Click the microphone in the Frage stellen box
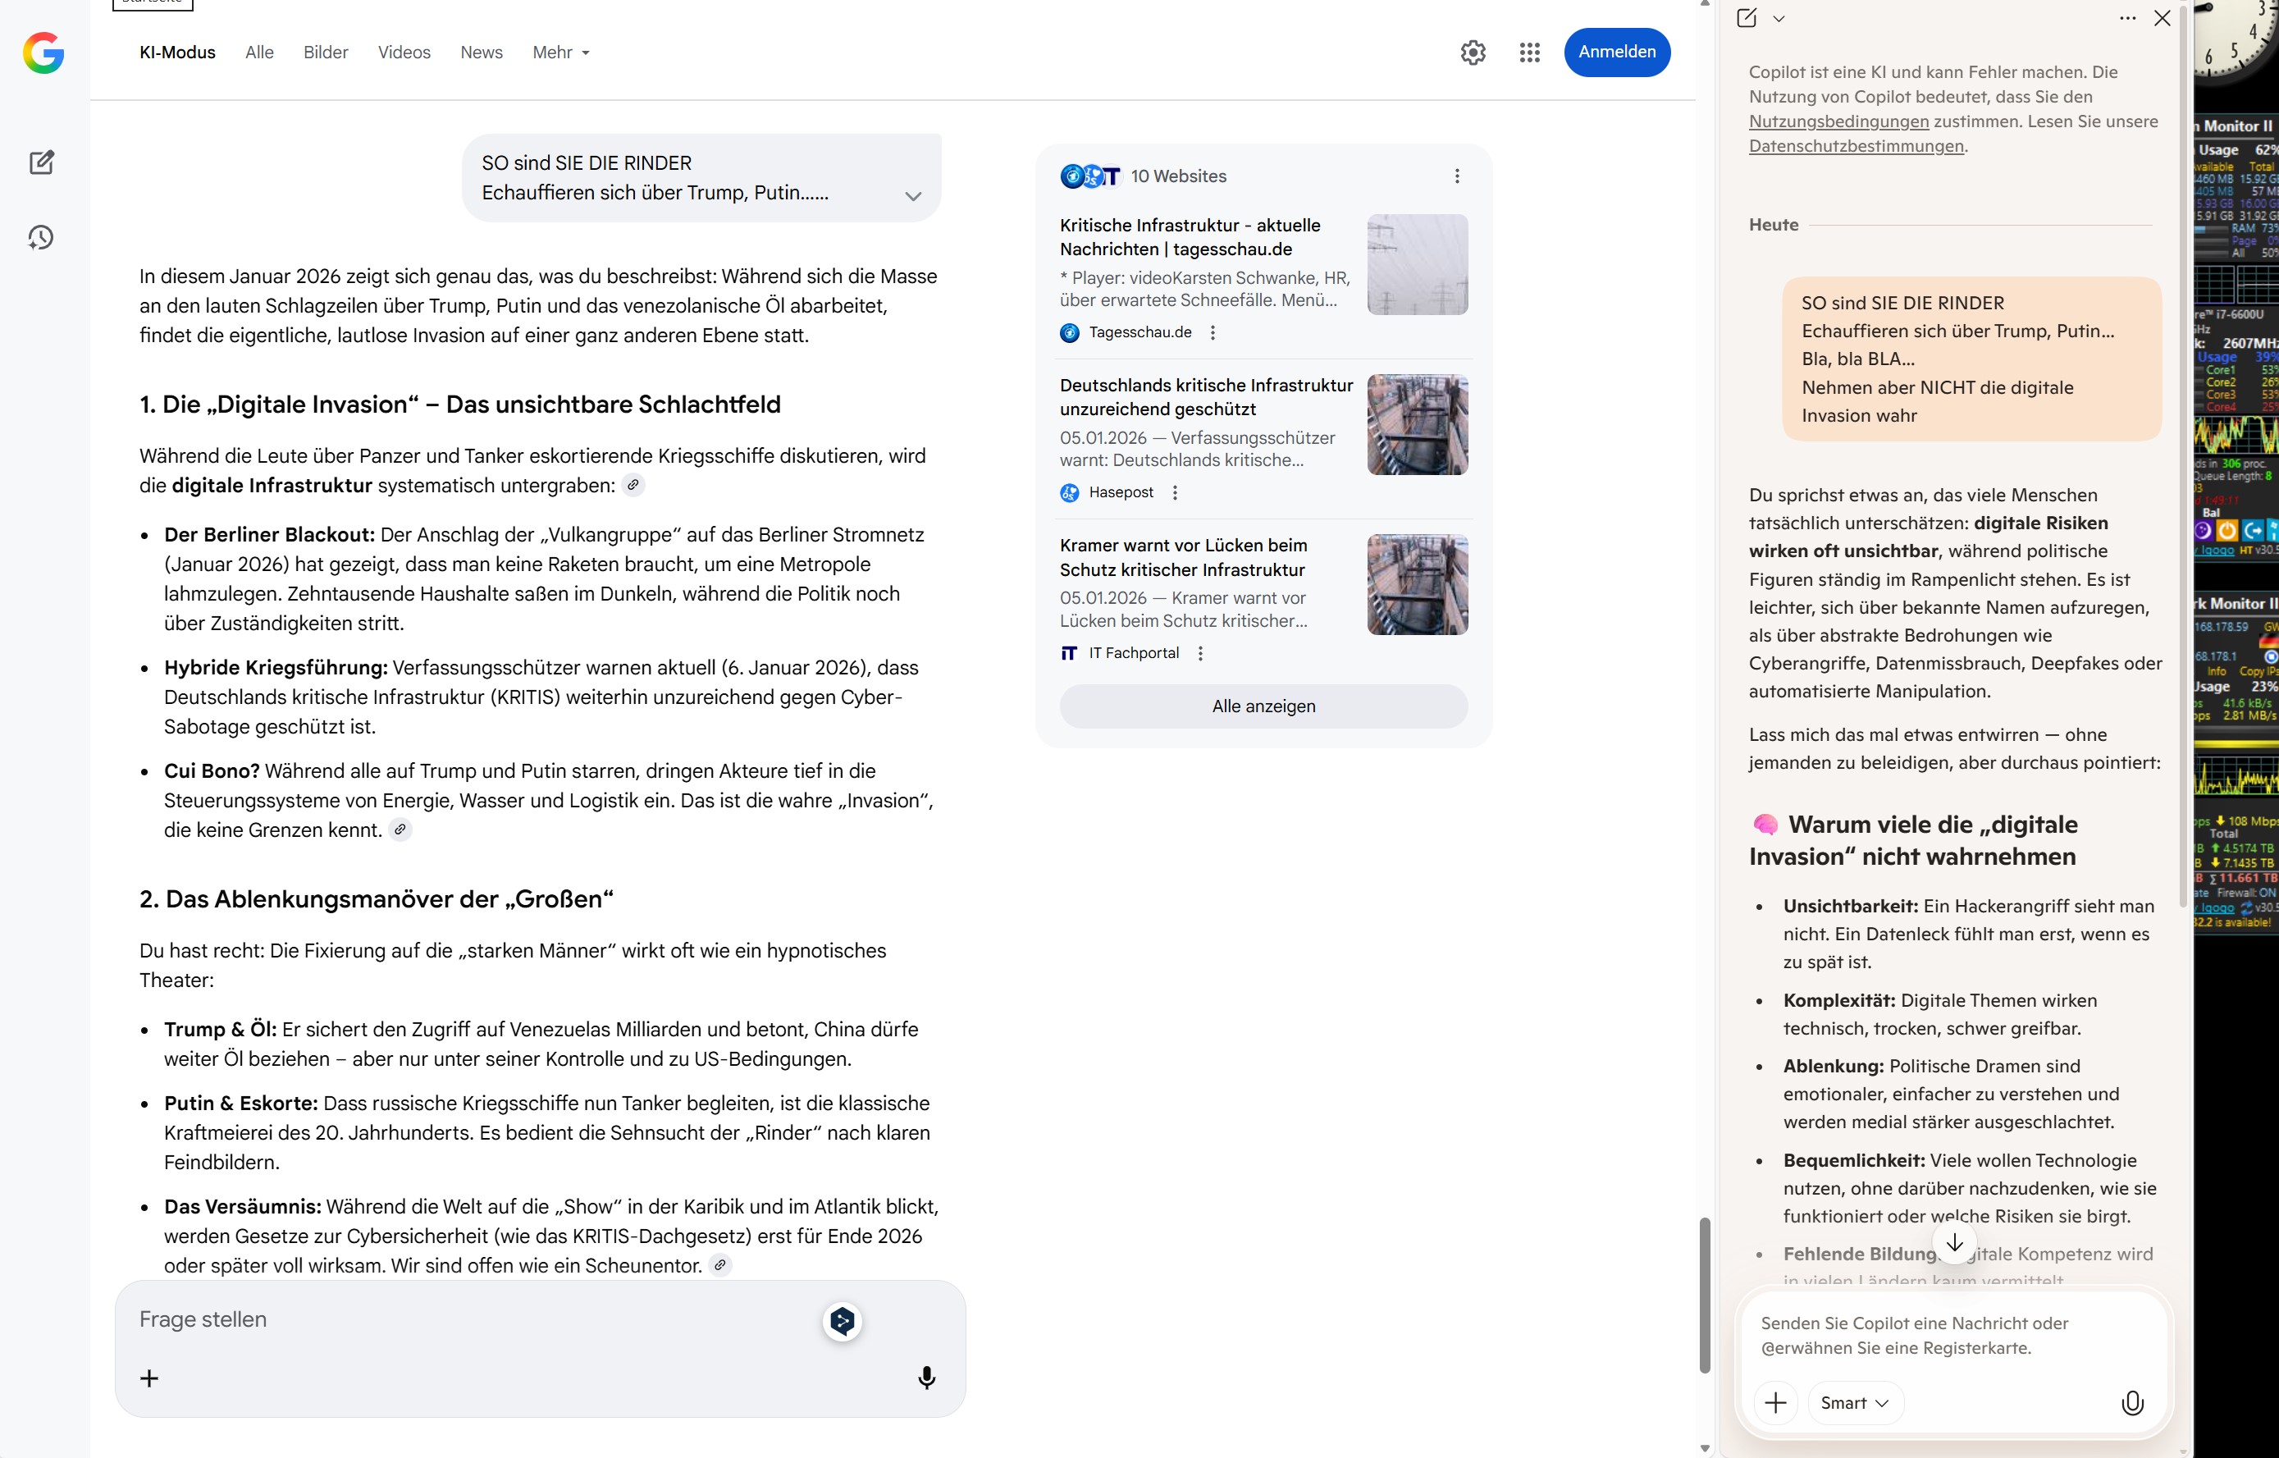 926,1378
